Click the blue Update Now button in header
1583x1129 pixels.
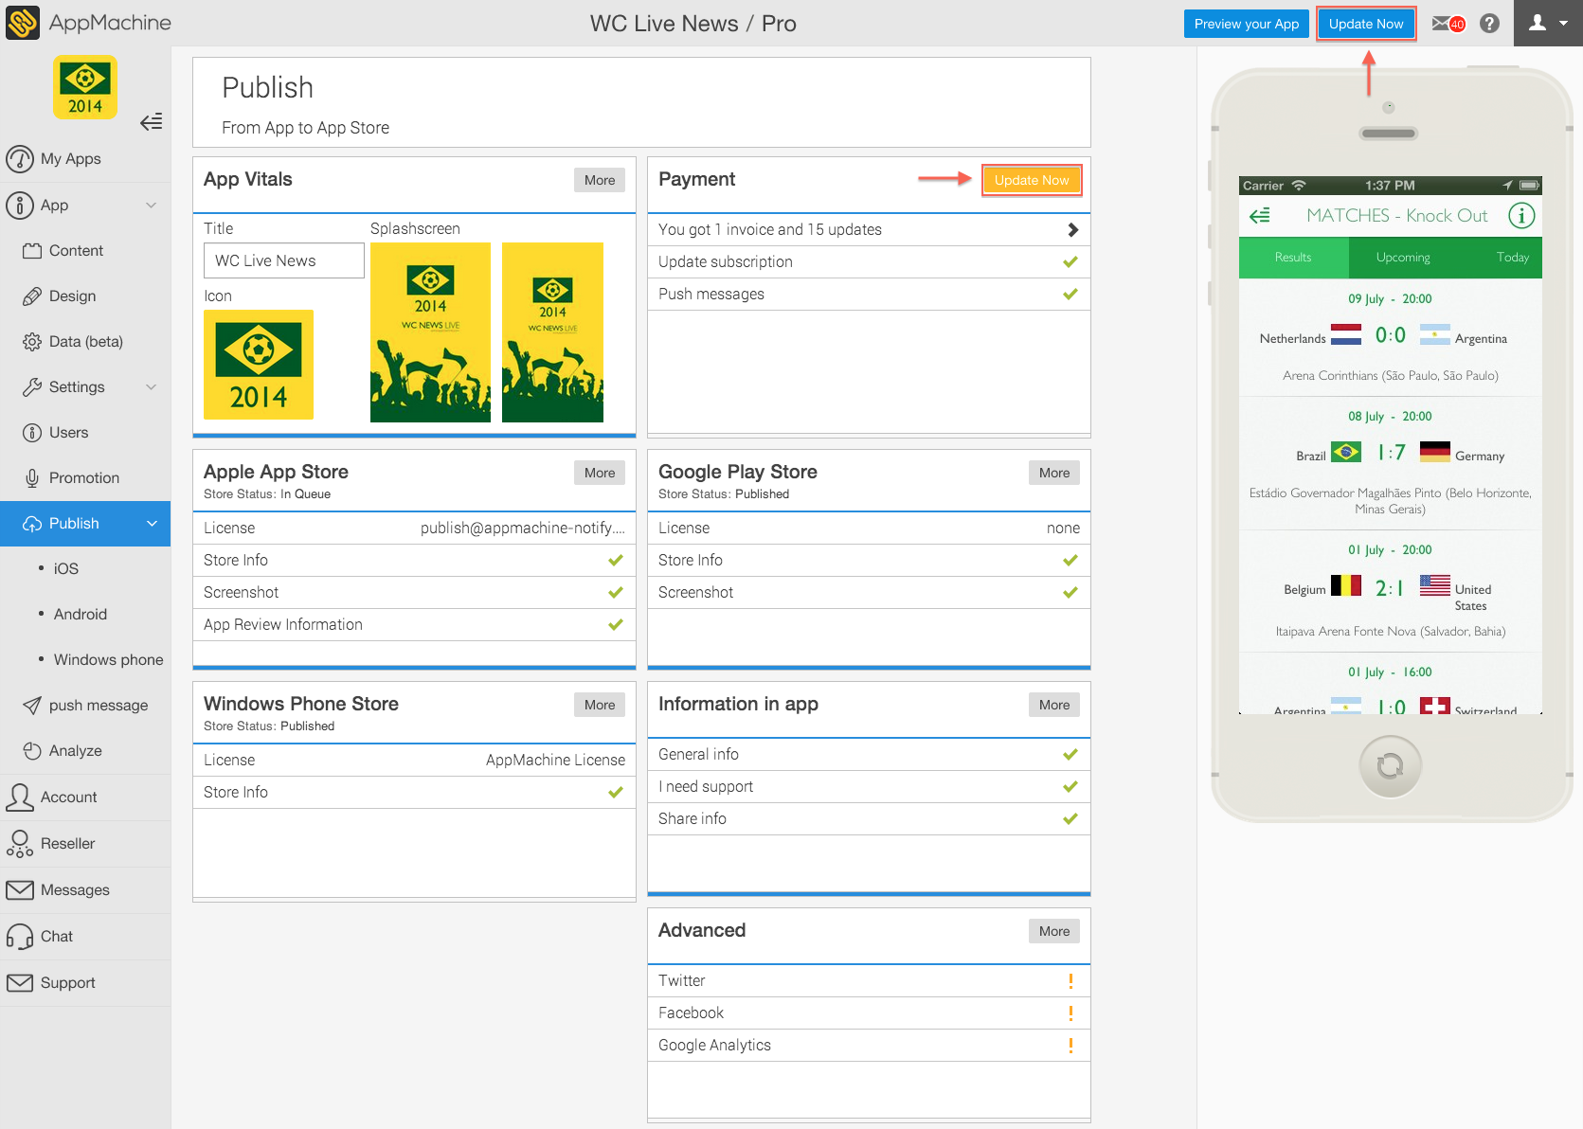tap(1366, 24)
